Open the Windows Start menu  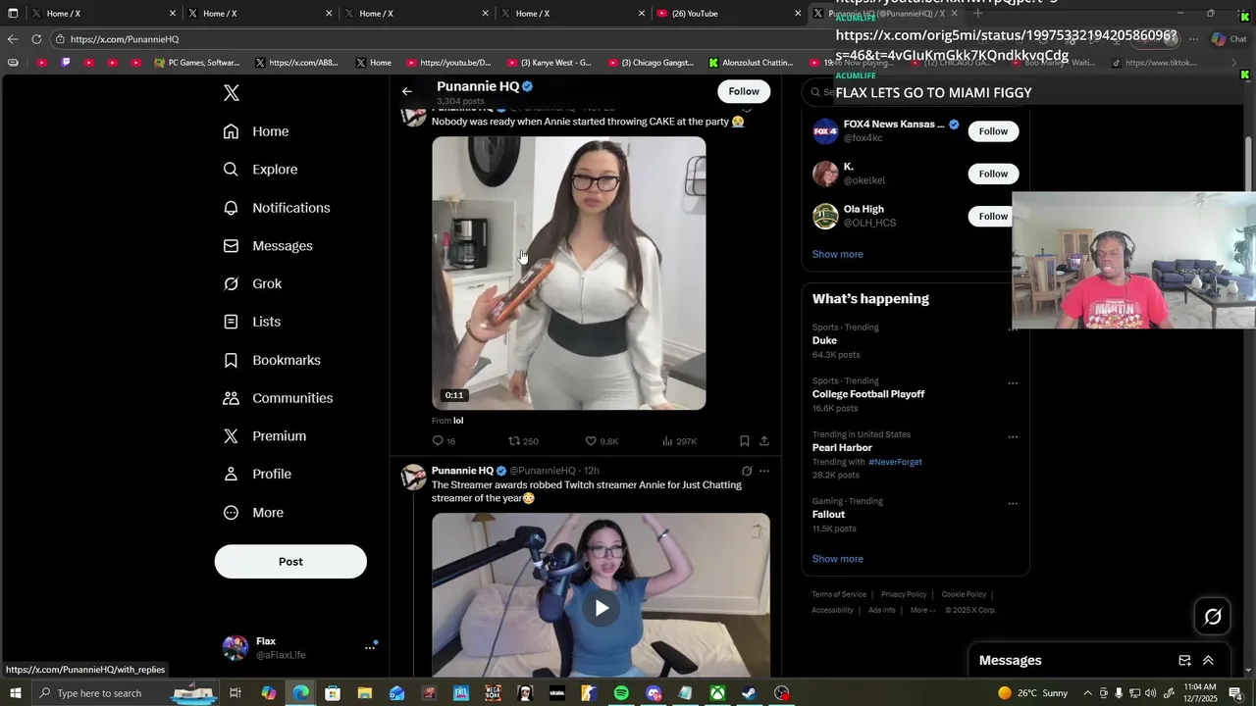pos(16,693)
